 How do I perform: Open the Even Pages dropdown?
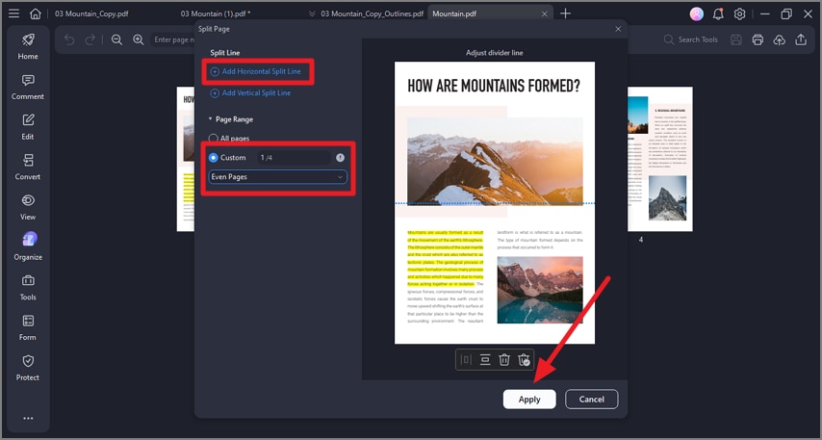coord(277,177)
